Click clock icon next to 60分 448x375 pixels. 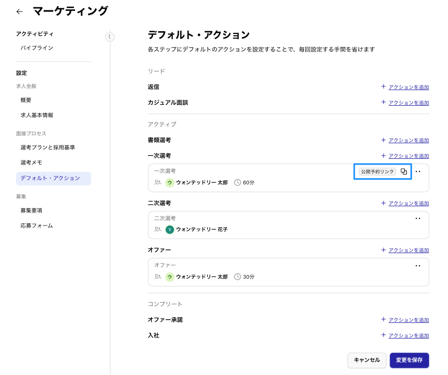(x=238, y=183)
